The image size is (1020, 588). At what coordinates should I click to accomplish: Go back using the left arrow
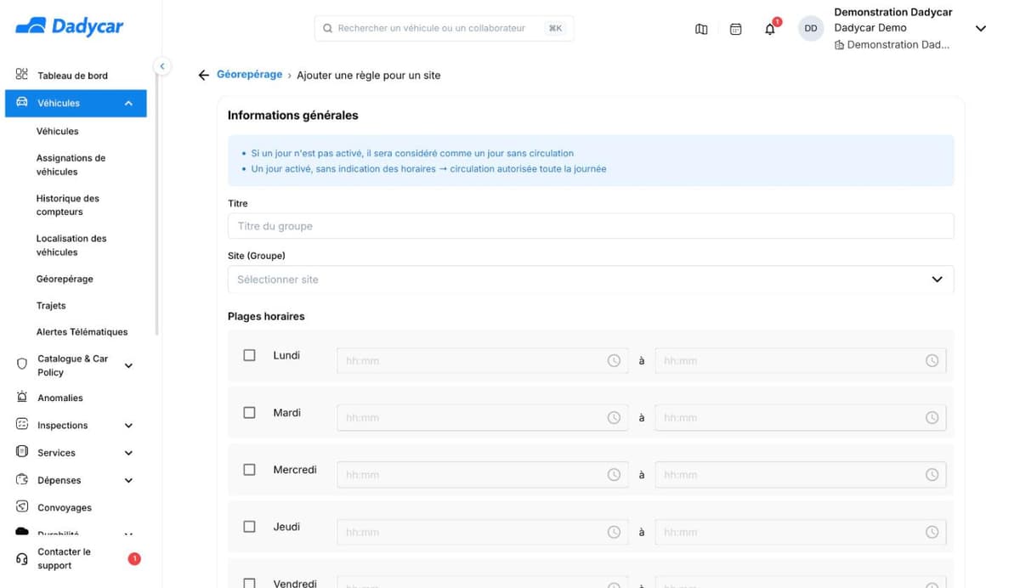pyautogui.click(x=203, y=76)
